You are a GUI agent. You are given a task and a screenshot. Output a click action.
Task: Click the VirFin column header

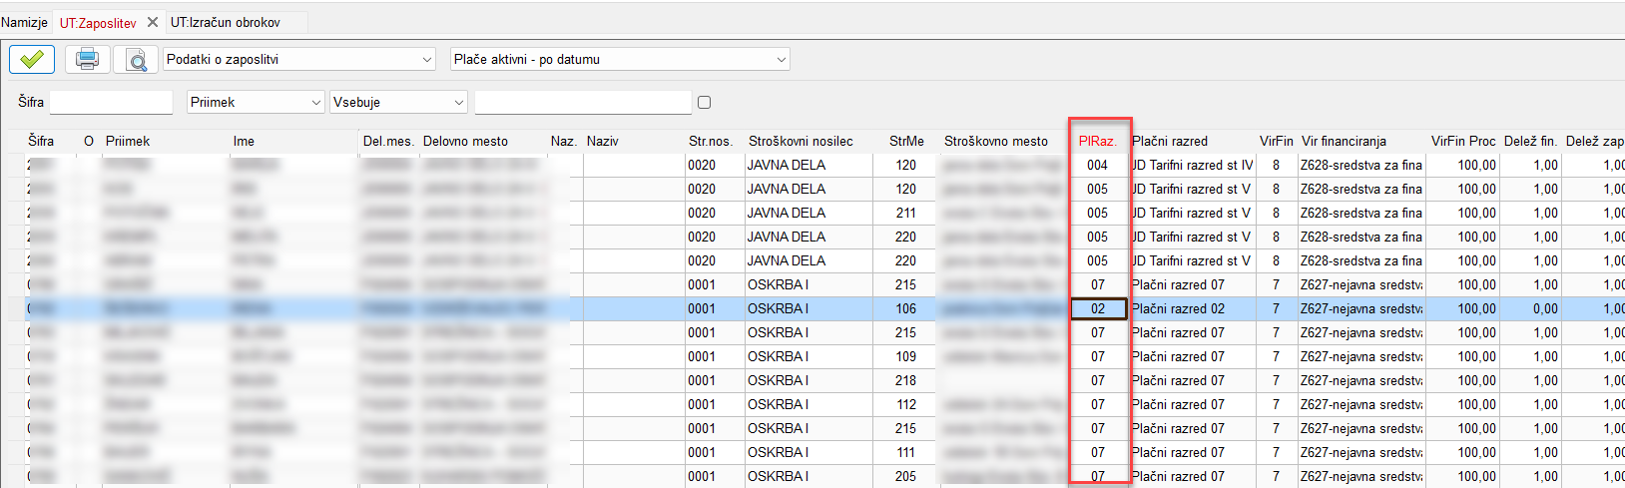[1277, 141]
